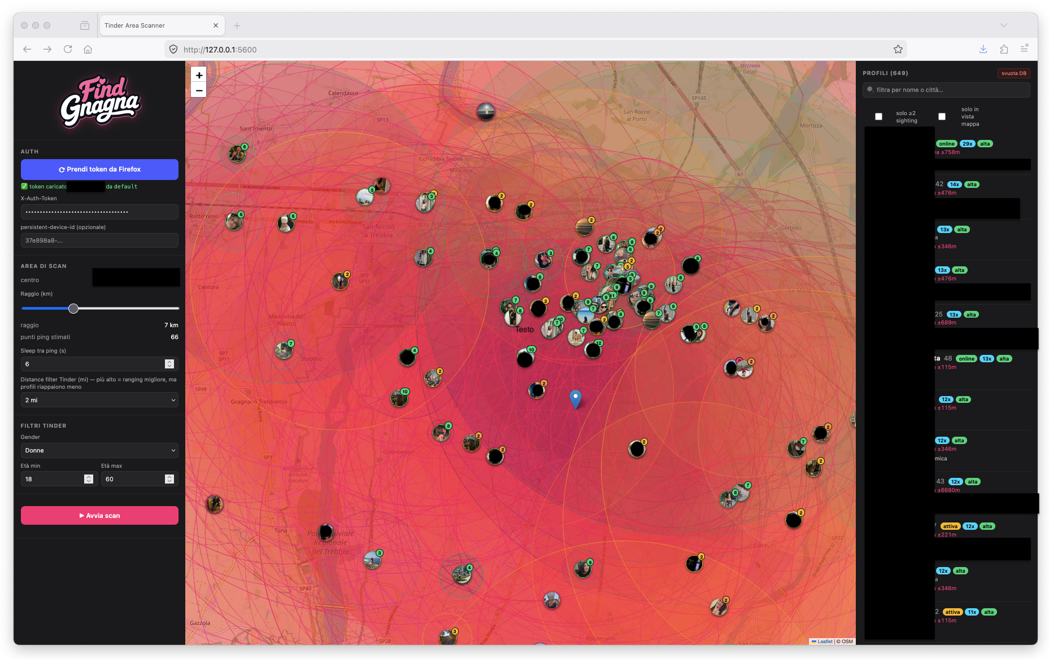This screenshot has height=659, width=1049.
Task: Click the OSM attribution link
Action: (x=847, y=642)
